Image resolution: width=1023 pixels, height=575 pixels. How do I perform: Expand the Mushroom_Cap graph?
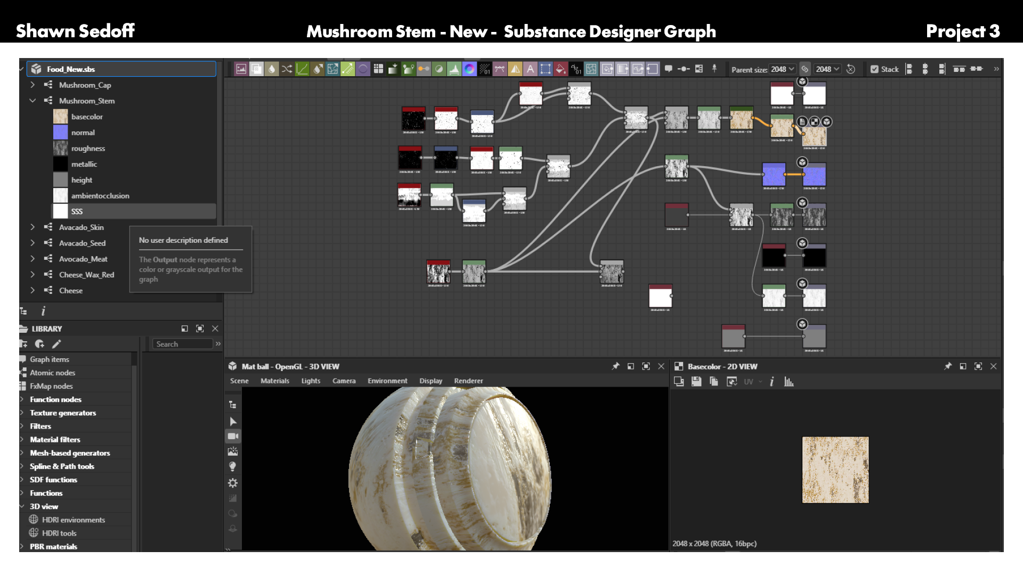point(33,85)
